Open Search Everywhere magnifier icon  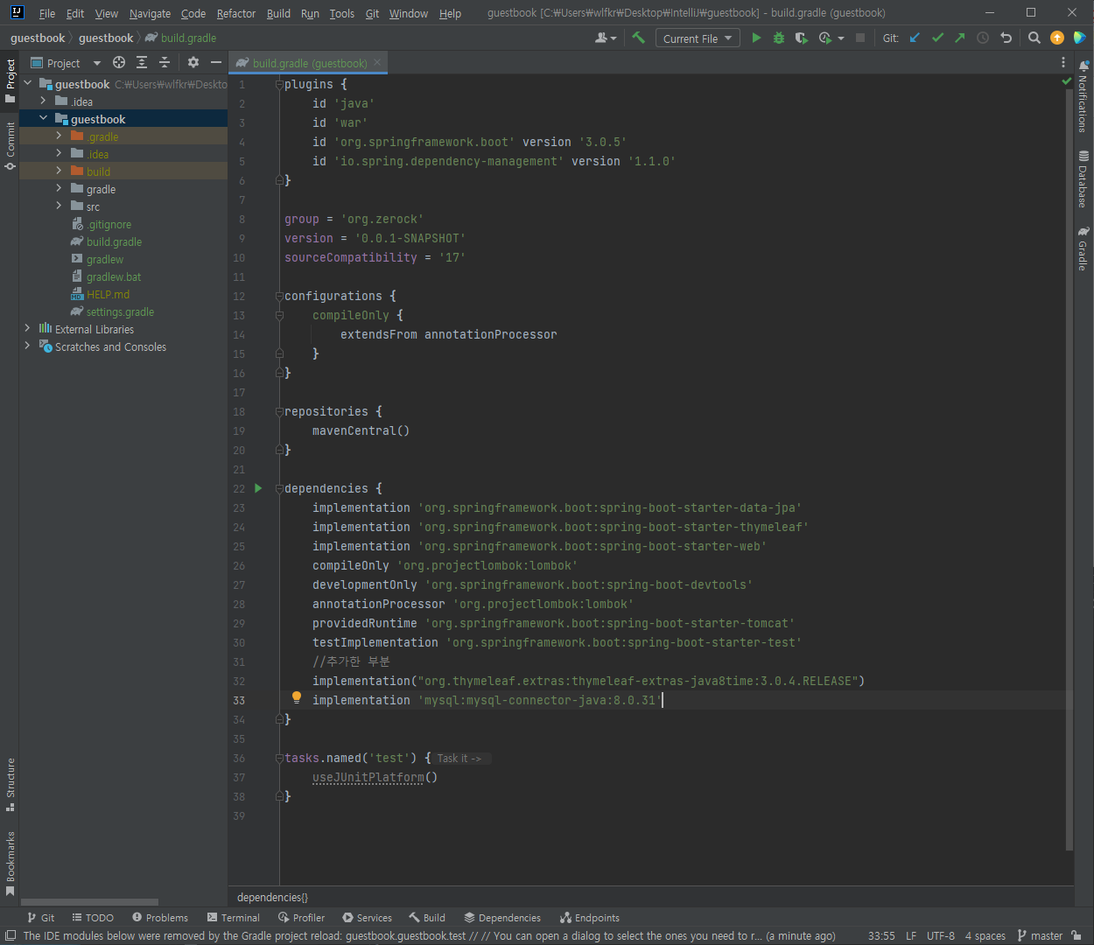(1034, 38)
